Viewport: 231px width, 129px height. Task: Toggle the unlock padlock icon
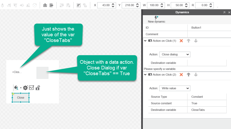click(x=38, y=88)
